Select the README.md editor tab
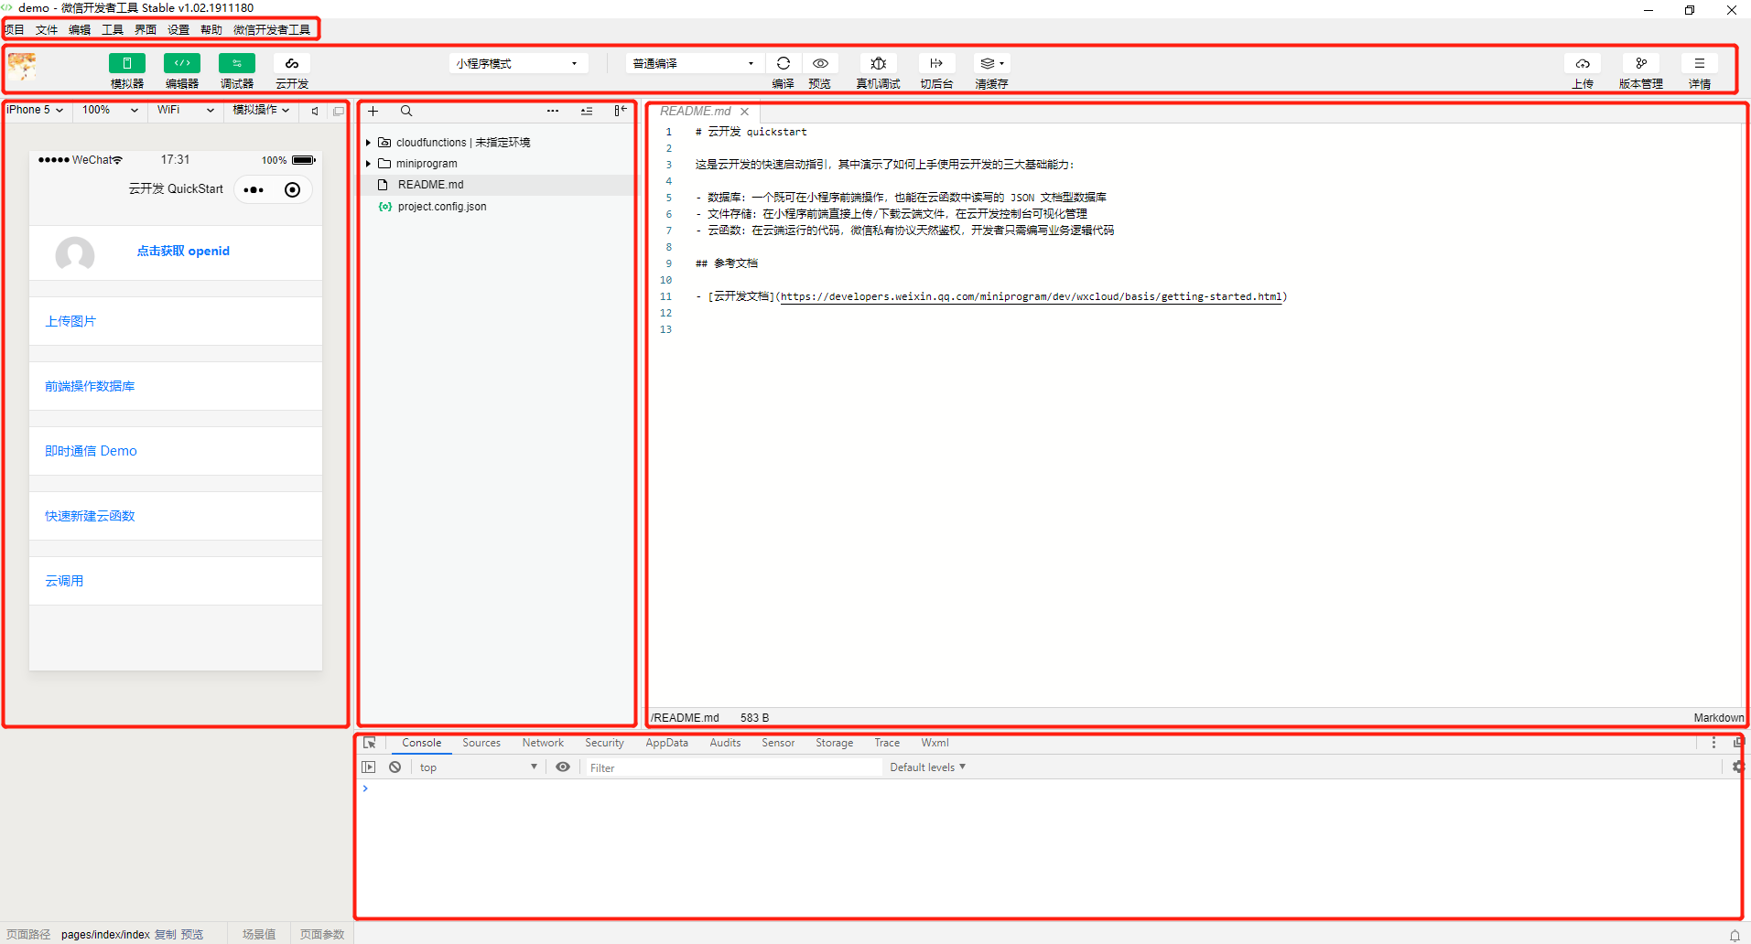 click(696, 112)
